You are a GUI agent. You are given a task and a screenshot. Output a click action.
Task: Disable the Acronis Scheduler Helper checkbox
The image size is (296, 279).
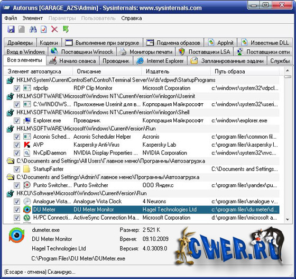point(17,137)
